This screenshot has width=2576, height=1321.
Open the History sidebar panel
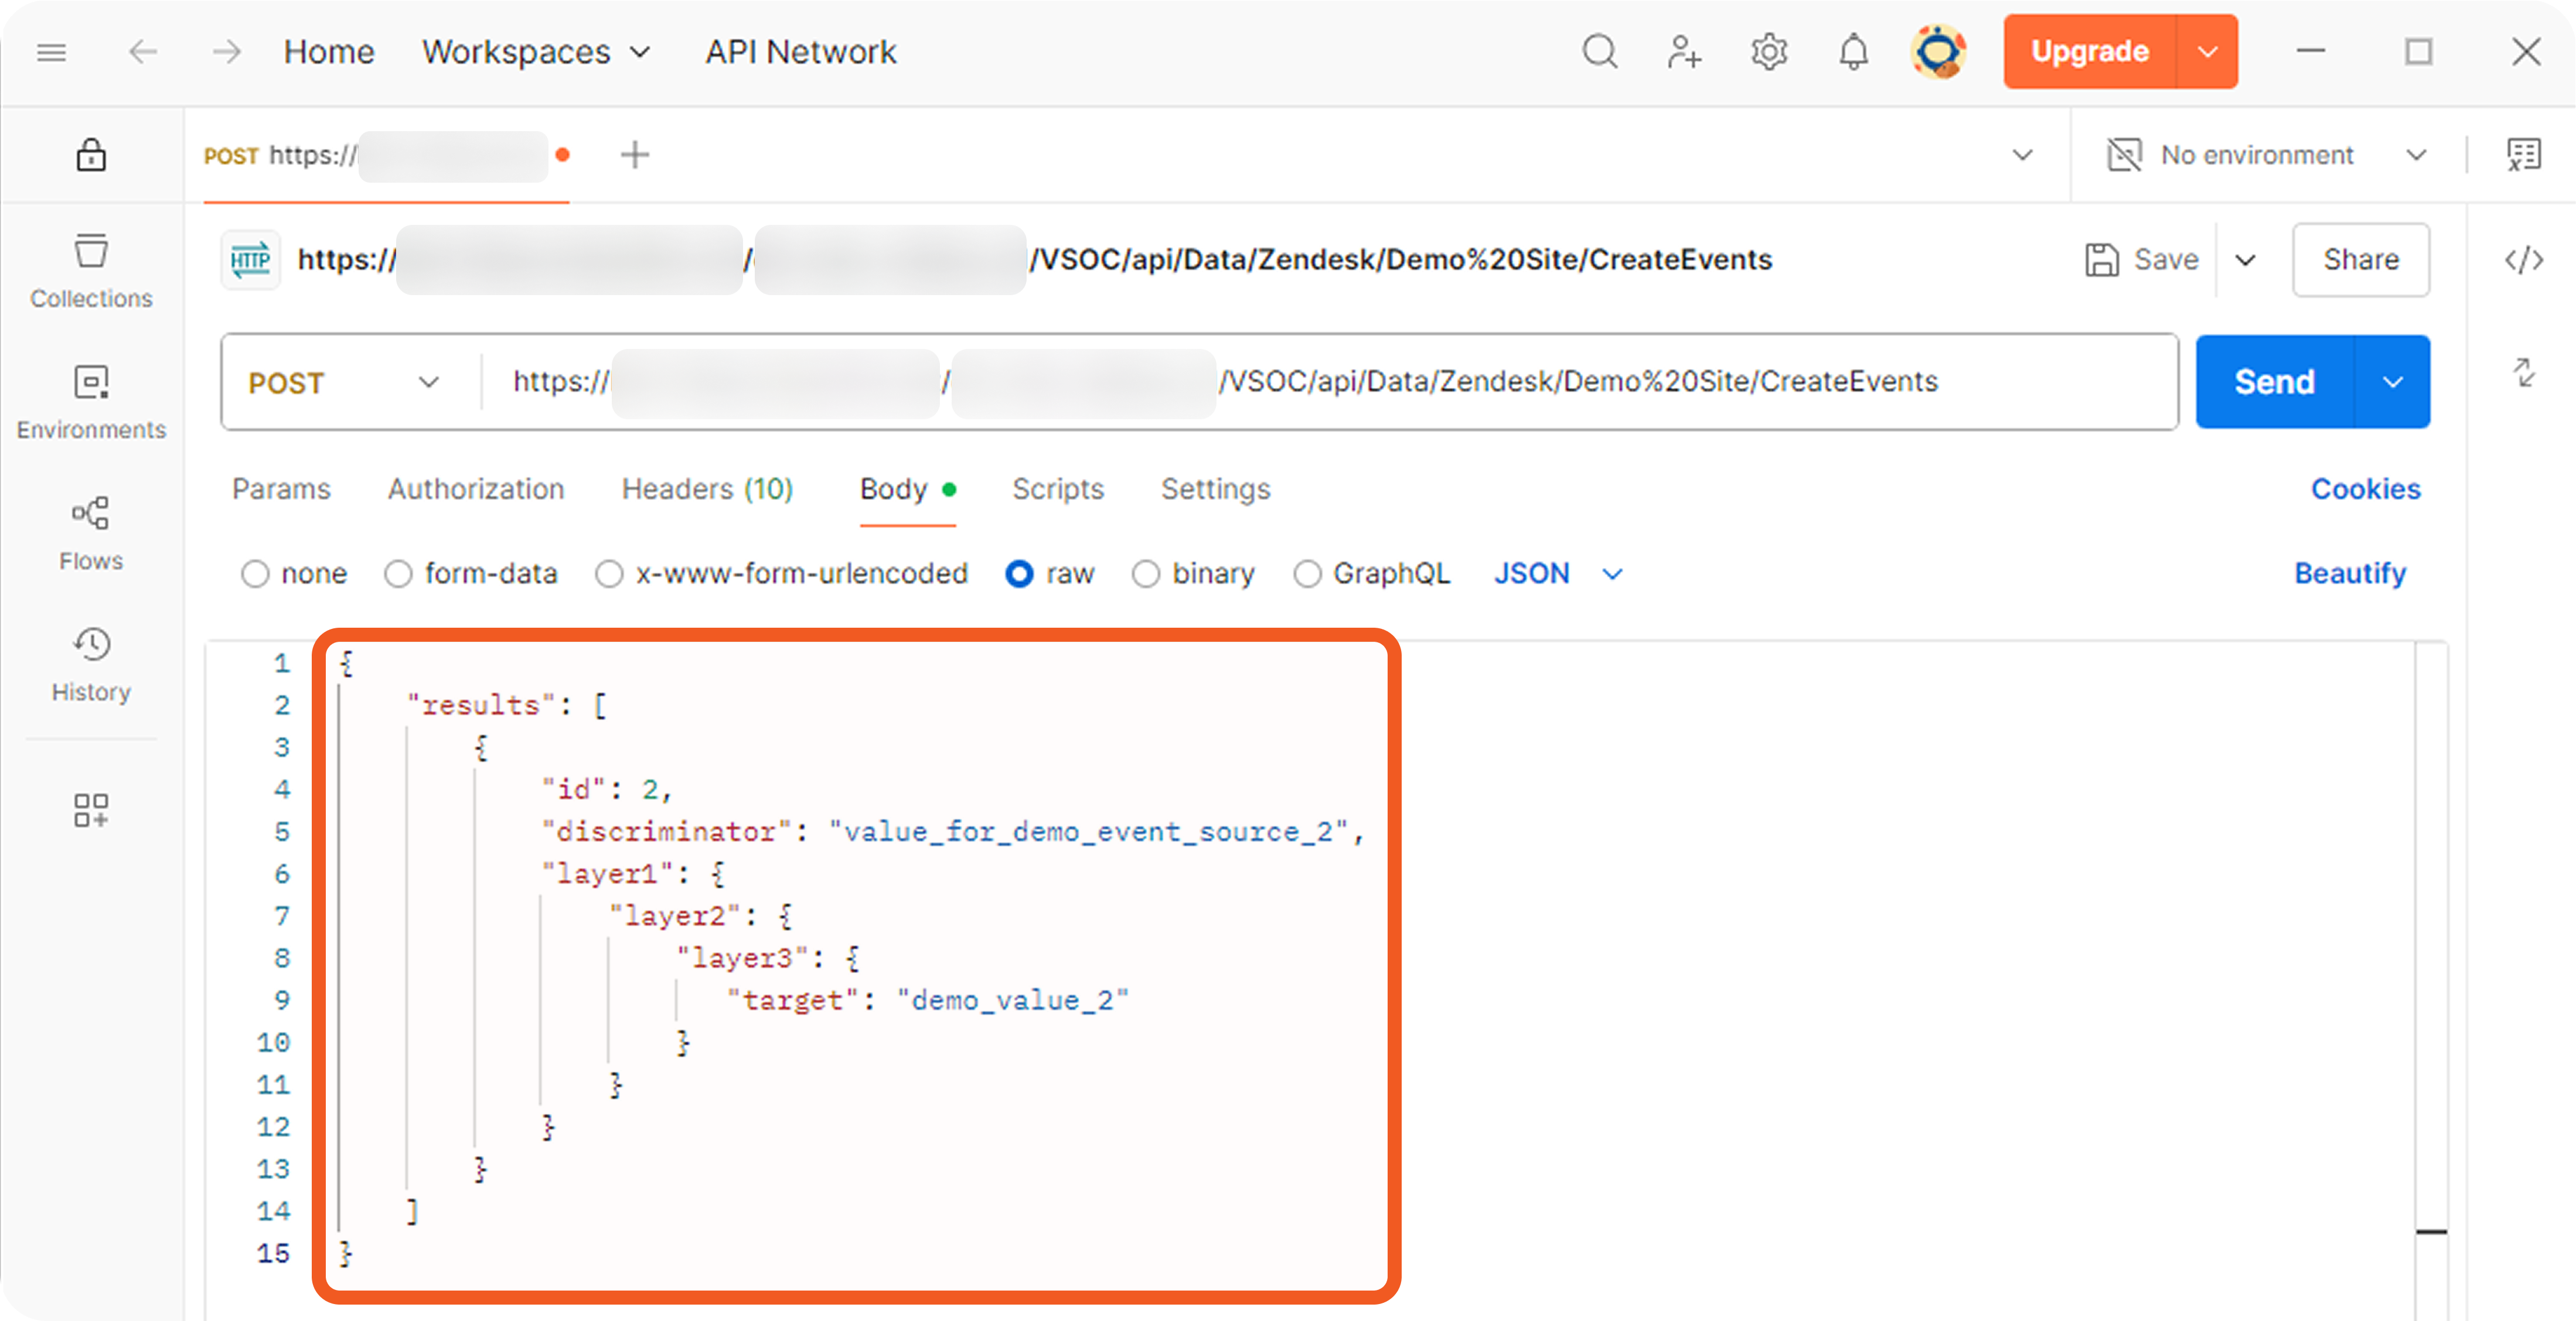click(91, 663)
